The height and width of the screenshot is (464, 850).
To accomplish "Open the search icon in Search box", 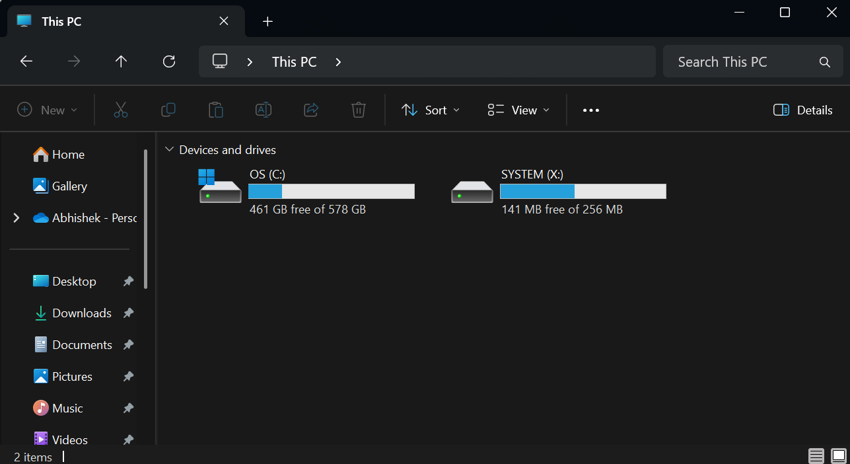I will tap(824, 61).
